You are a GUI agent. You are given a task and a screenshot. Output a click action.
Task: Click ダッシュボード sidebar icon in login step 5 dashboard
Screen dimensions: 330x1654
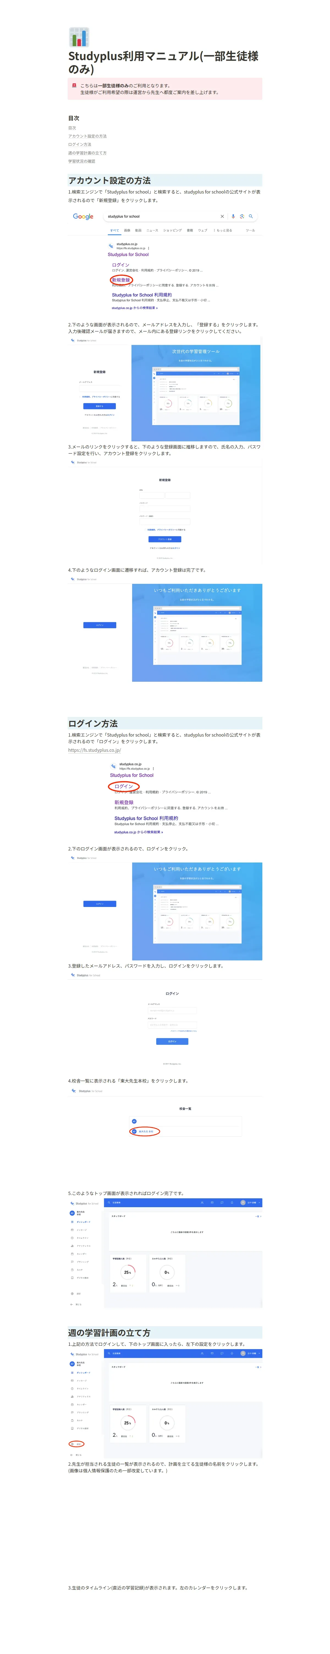pyautogui.click(x=72, y=1222)
